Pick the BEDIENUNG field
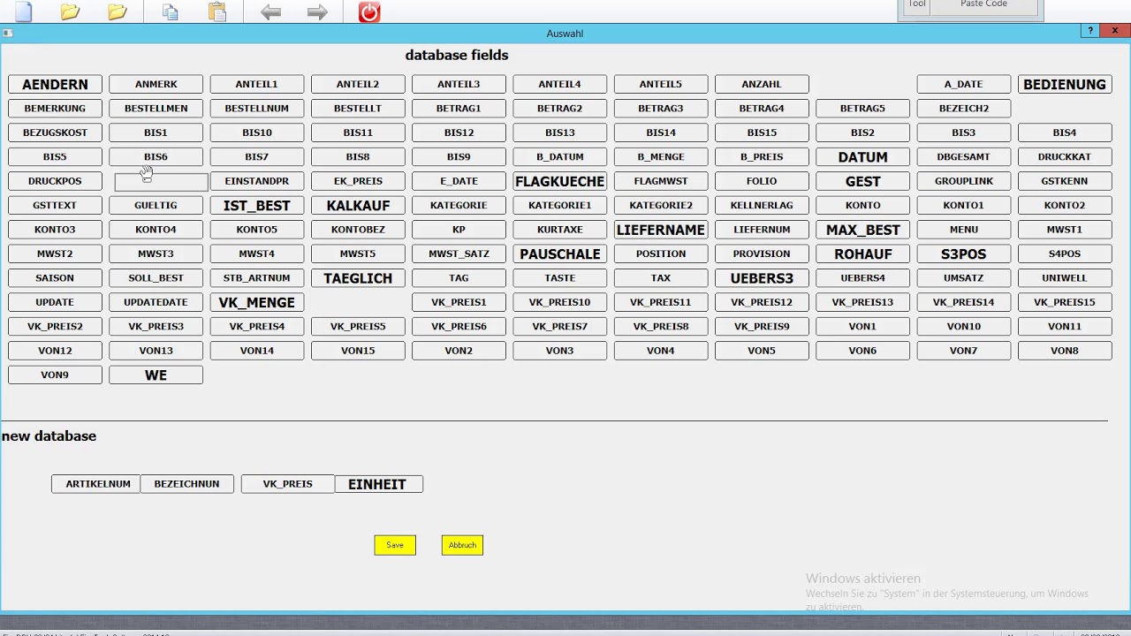 point(1065,85)
